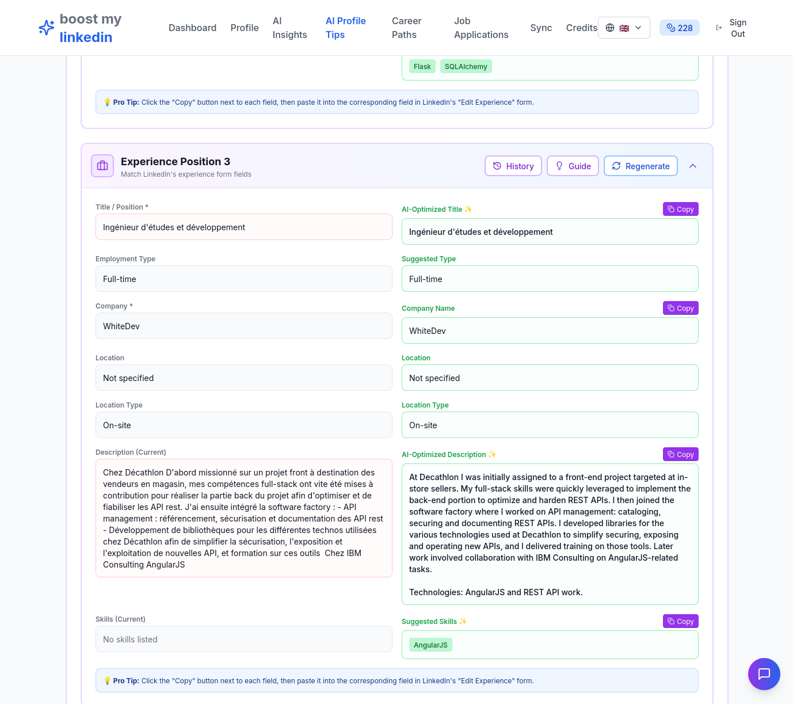Click the Title / Position input field
The height and width of the screenshot is (704, 793).
[243, 227]
